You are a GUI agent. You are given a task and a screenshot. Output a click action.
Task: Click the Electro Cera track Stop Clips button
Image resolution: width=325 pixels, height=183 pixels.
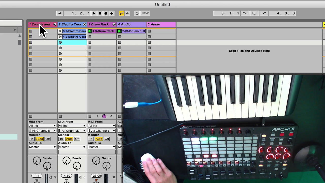pyautogui.click(x=60, y=116)
